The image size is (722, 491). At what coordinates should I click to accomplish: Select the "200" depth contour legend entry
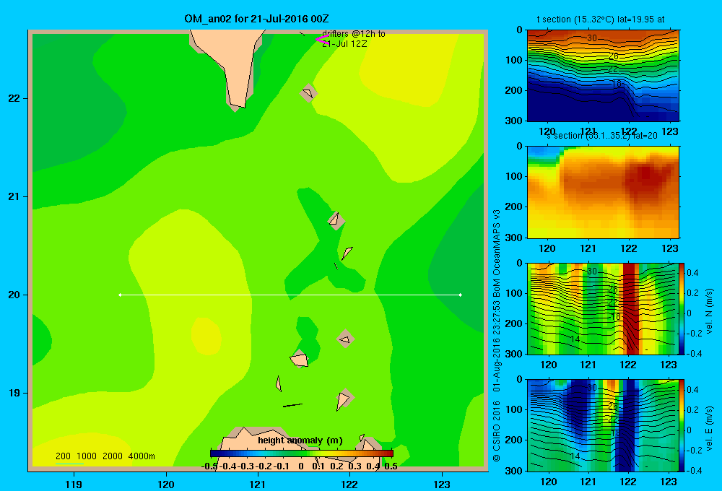click(63, 456)
